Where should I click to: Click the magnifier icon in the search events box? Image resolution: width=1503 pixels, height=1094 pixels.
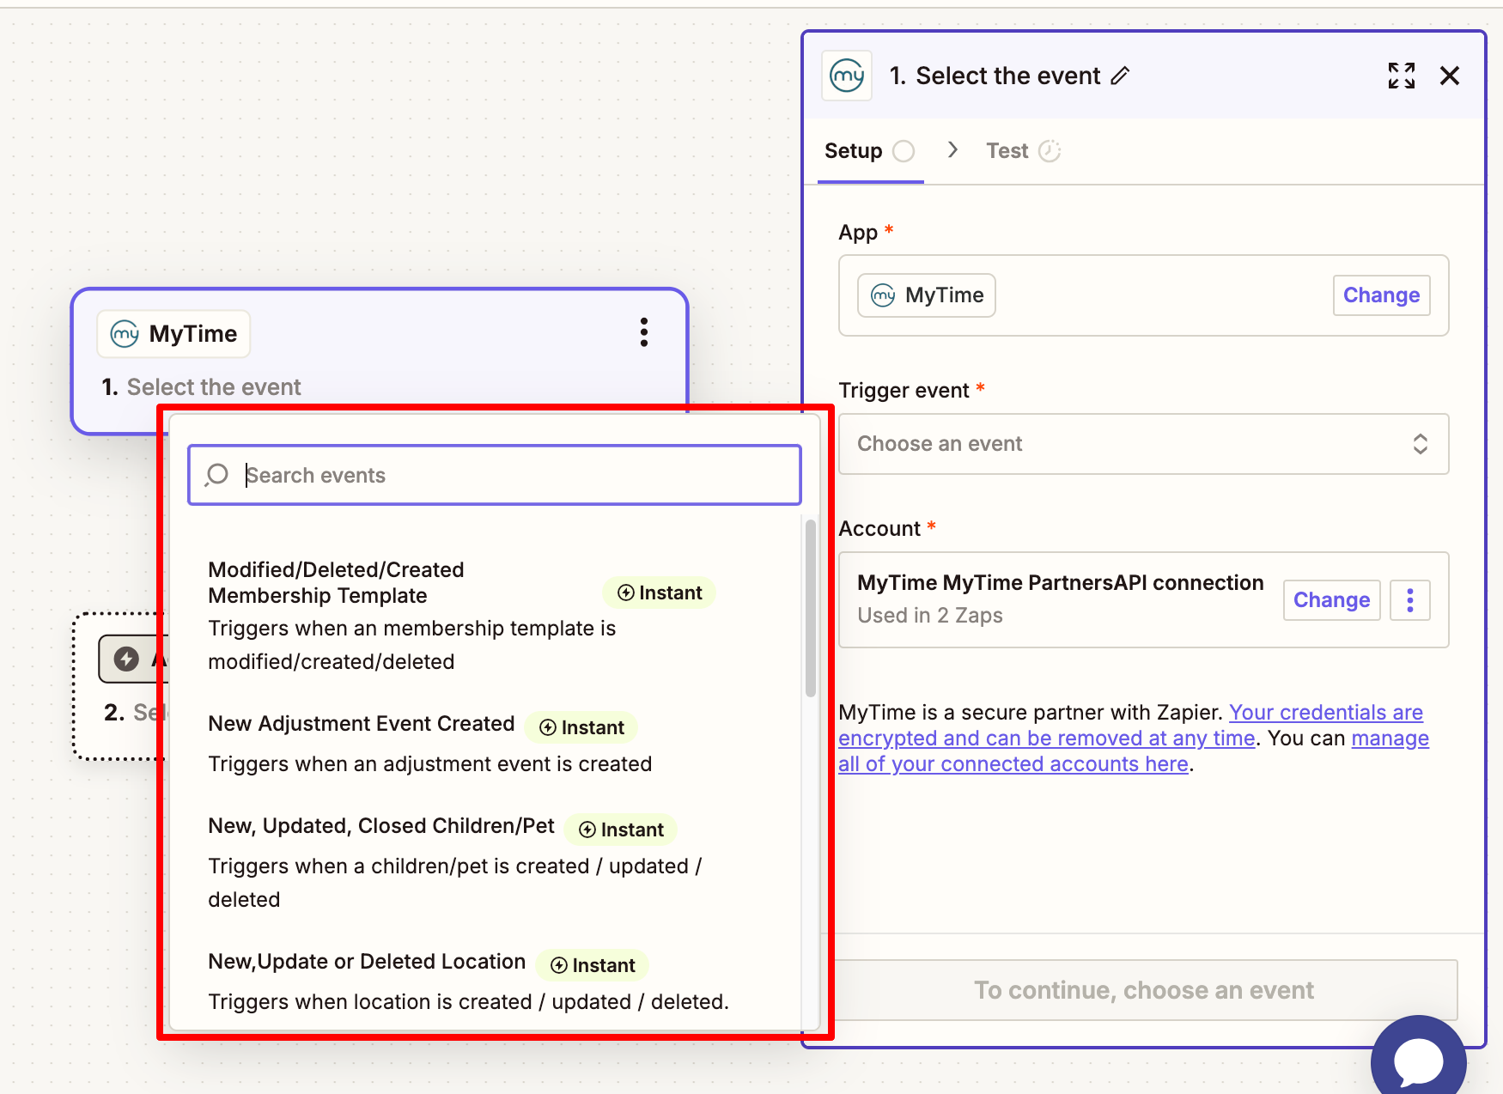pyautogui.click(x=217, y=475)
